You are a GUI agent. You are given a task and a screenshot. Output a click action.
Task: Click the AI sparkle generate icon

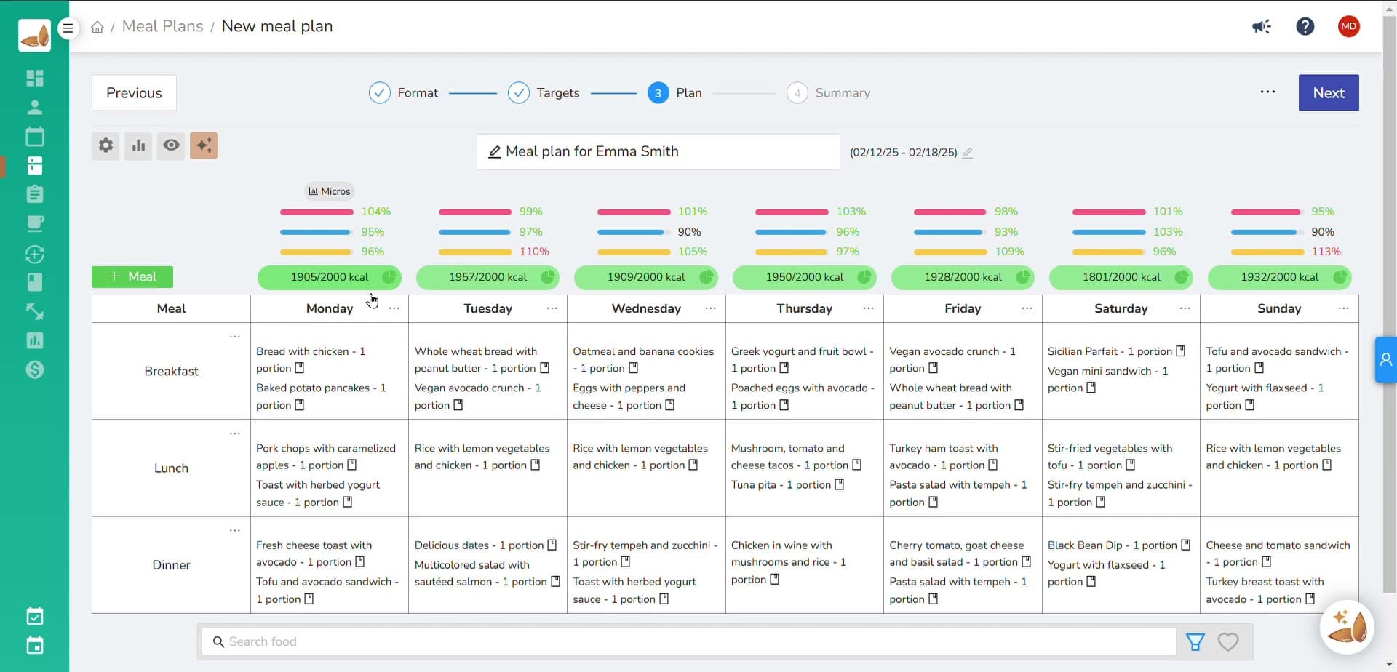[x=204, y=145]
